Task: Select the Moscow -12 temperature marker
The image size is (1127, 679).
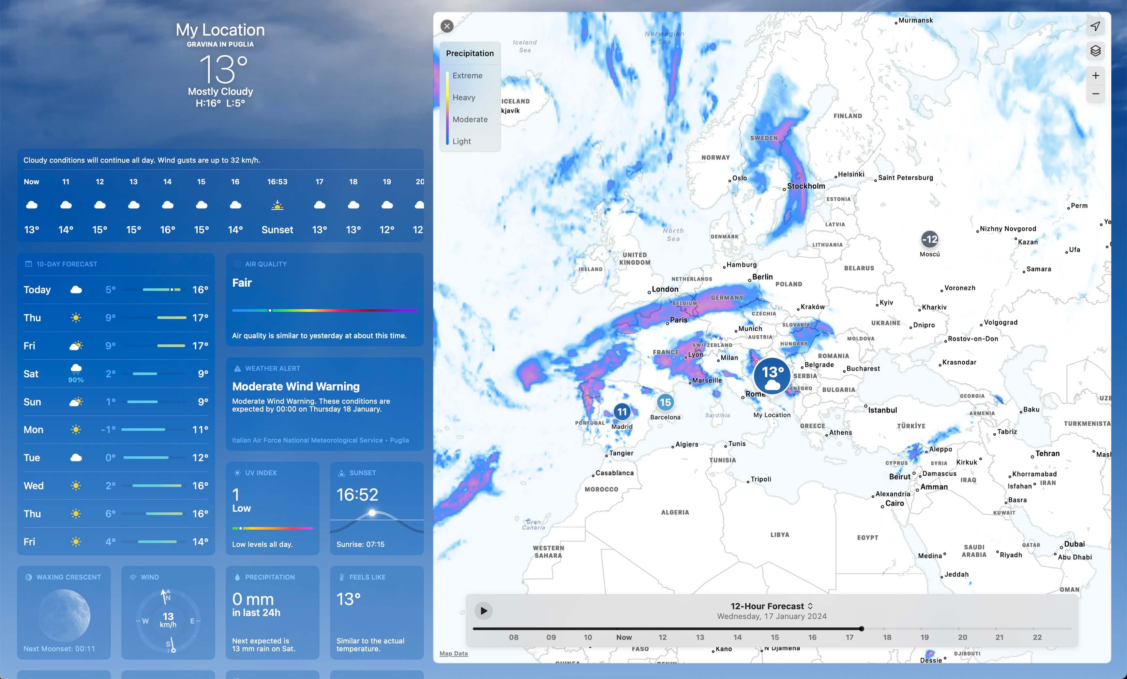Action: [929, 239]
